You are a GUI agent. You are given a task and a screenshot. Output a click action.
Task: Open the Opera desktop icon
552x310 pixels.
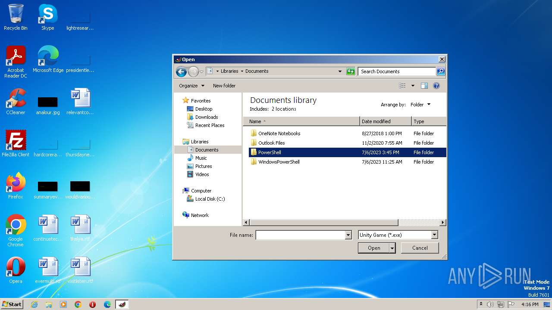click(16, 270)
